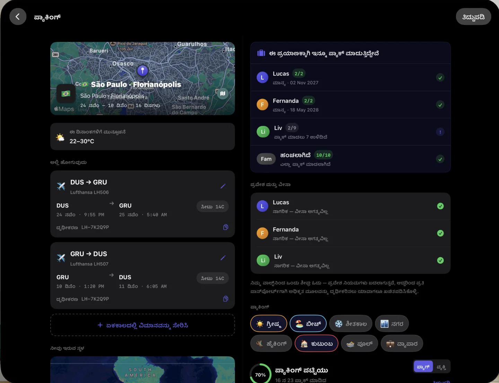Copy confirmation code for flight LH507
This screenshot has width=499, height=383.
pyautogui.click(x=226, y=299)
